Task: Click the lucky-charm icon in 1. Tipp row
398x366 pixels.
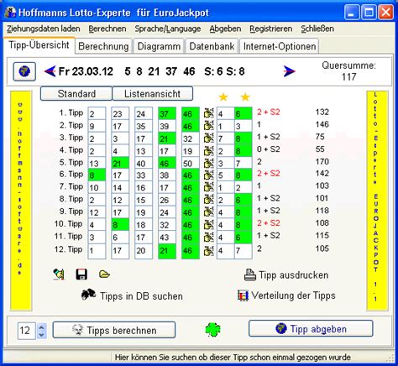Action: pos(208,113)
